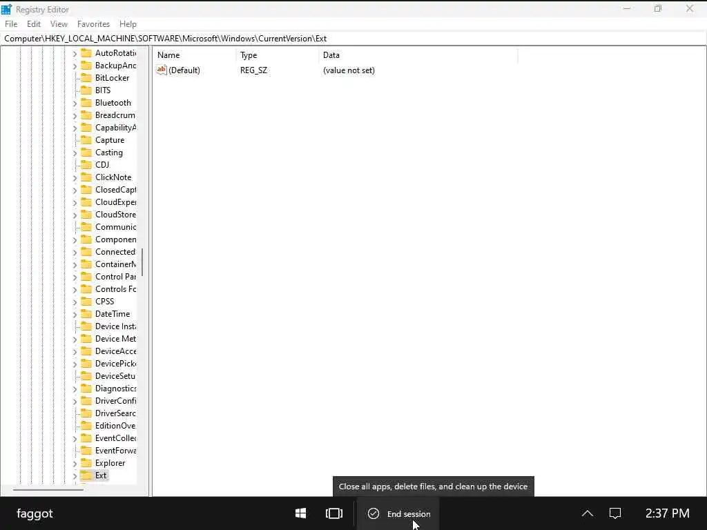Select the REG_SZ type cell
Image resolution: width=707 pixels, height=530 pixels.
coord(253,70)
